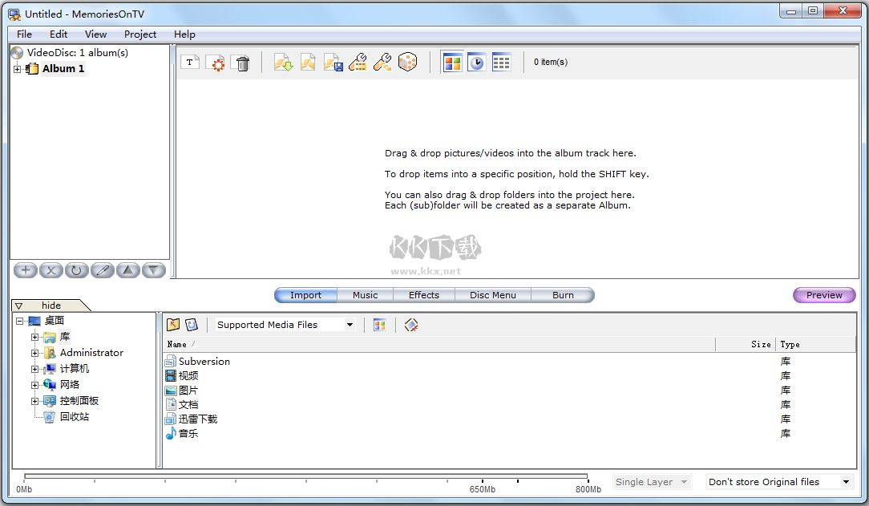Click the Preview button
869x506 pixels.
pos(824,295)
